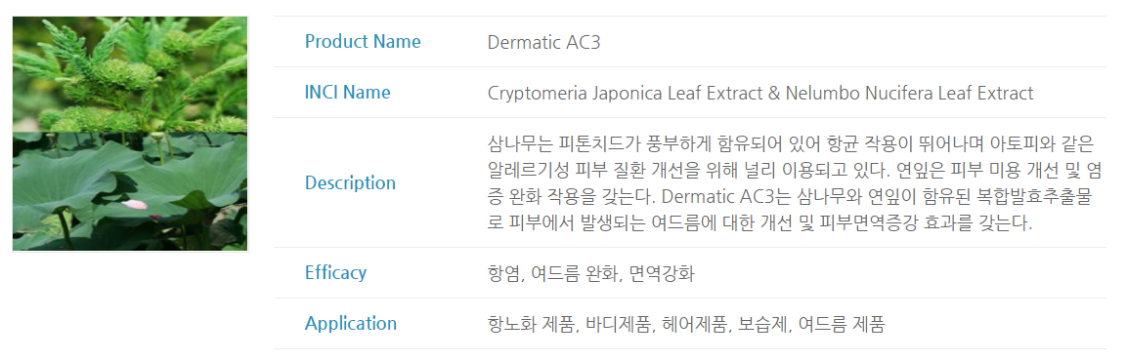
Task: Click the last line of the description paragraph
Action: coord(759,223)
